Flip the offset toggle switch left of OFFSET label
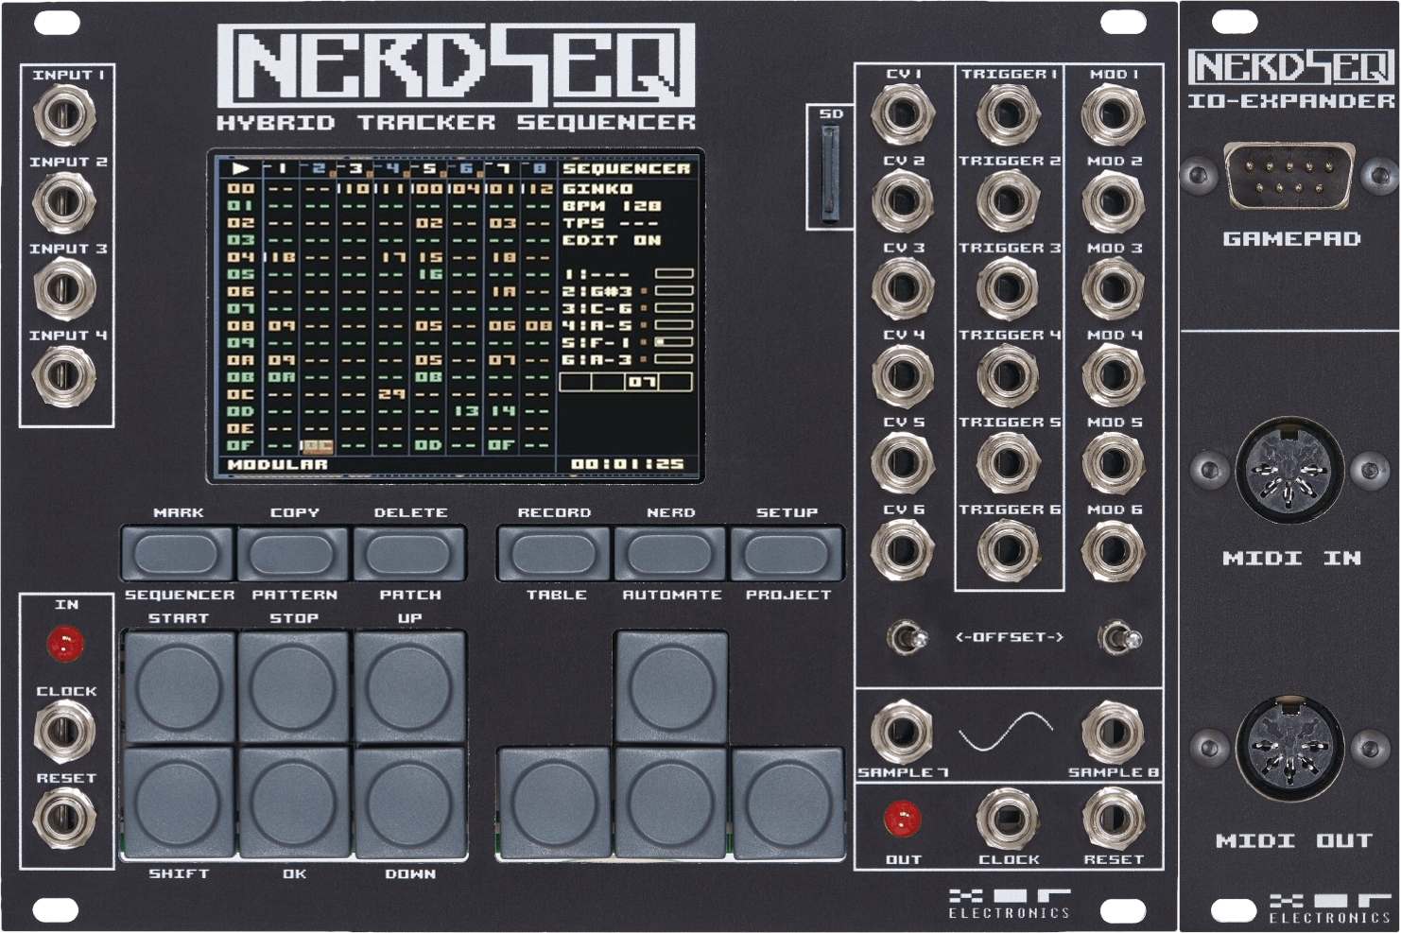This screenshot has height=933, width=1401. [907, 638]
